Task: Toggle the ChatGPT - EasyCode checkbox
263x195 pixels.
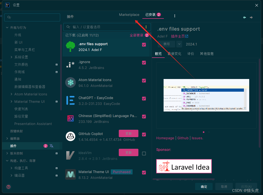Action: (x=144, y=99)
